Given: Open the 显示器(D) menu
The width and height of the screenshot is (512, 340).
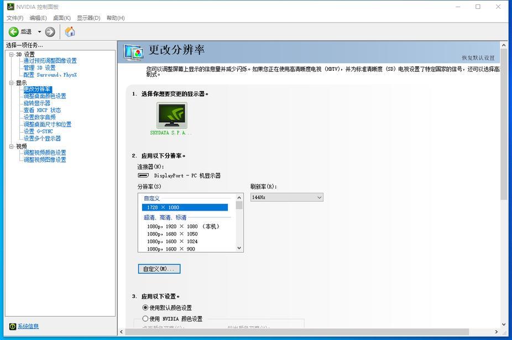Looking at the screenshot, I should (x=88, y=18).
